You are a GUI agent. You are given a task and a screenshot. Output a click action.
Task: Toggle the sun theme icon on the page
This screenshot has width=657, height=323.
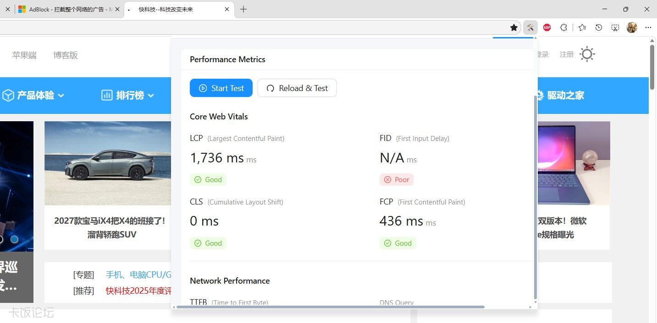587,54
